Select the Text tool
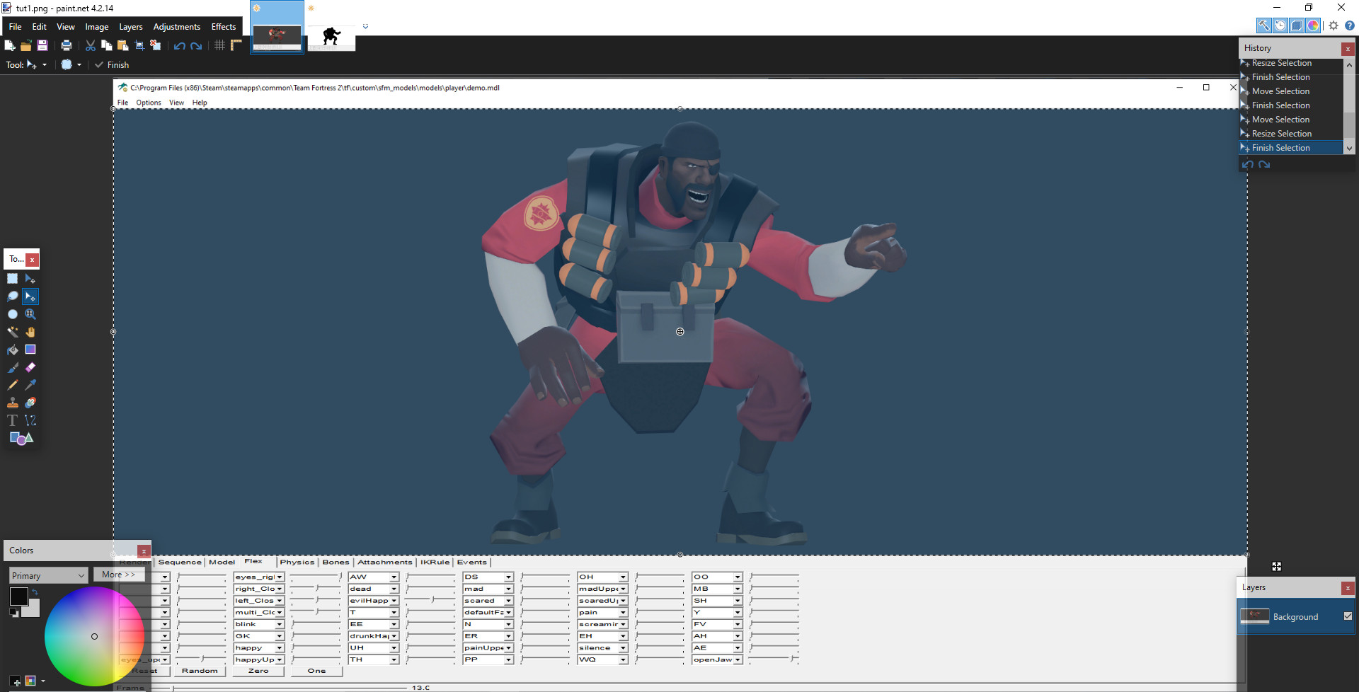Viewport: 1359px width, 692px height. tap(13, 420)
